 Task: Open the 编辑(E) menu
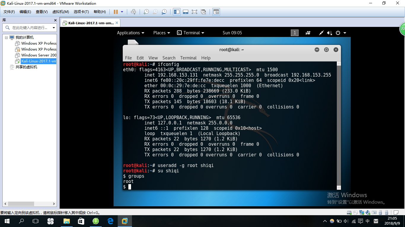tap(25, 12)
